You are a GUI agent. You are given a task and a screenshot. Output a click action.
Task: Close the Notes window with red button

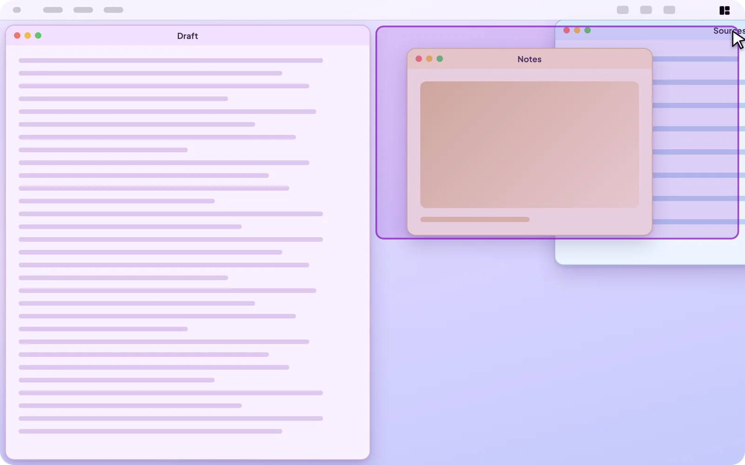419,59
